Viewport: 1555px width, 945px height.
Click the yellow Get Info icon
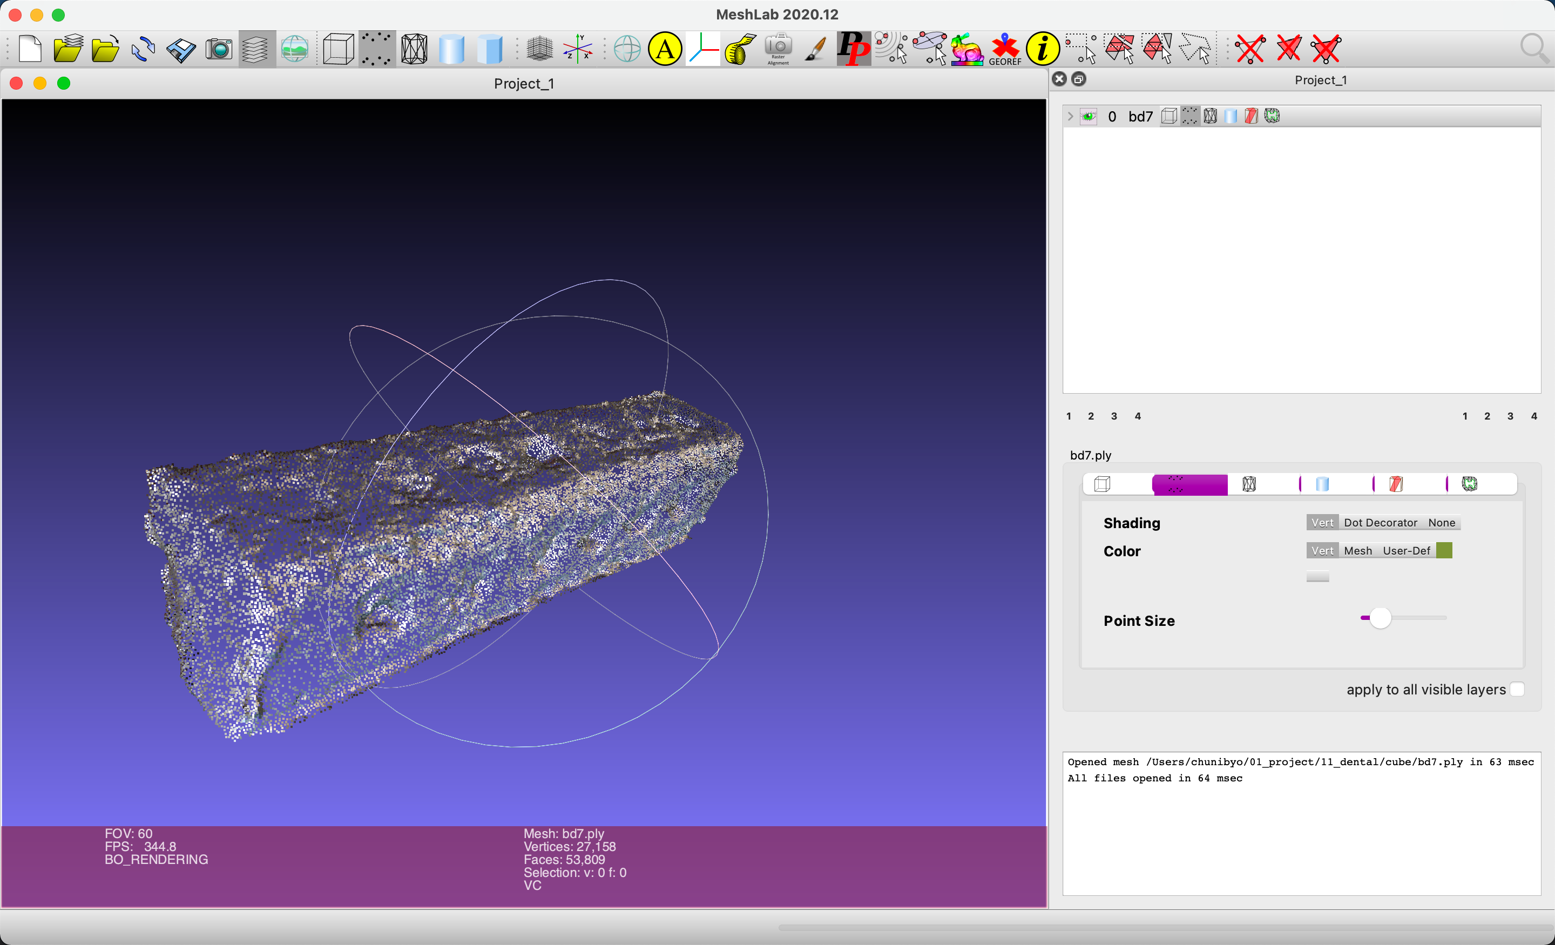click(1042, 49)
